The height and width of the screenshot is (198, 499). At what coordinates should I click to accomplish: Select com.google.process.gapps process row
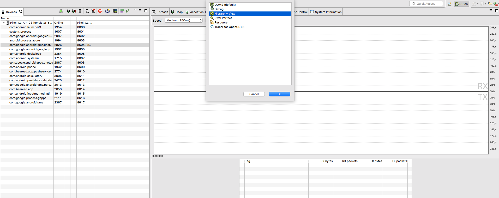(x=75, y=98)
